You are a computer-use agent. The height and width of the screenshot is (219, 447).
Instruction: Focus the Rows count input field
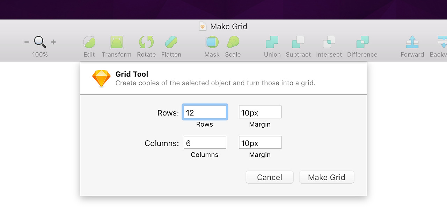coord(205,112)
